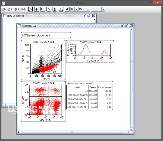
Task: Select the CD4 PE vs CD8 AF647 plot
Action: 43,101
